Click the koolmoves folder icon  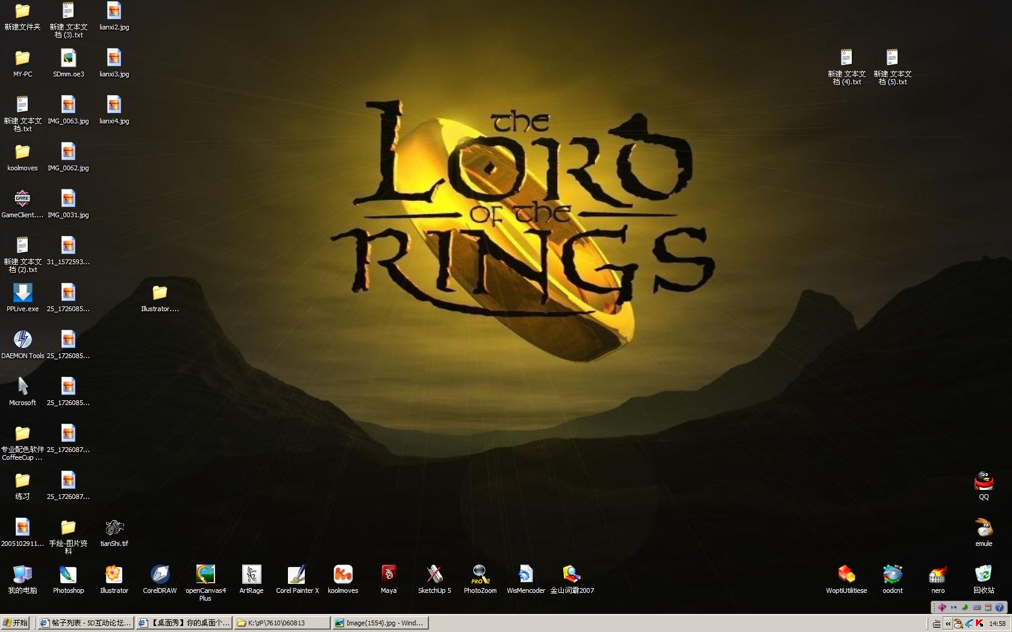click(x=22, y=156)
